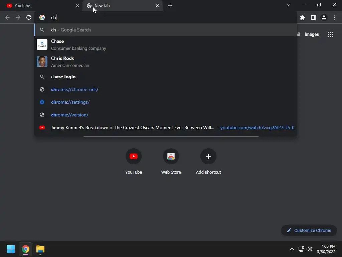Reload the current page
Viewport: 342px width, 257px height.
(x=29, y=17)
